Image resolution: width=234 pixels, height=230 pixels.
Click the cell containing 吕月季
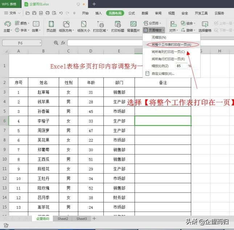coord(44,197)
